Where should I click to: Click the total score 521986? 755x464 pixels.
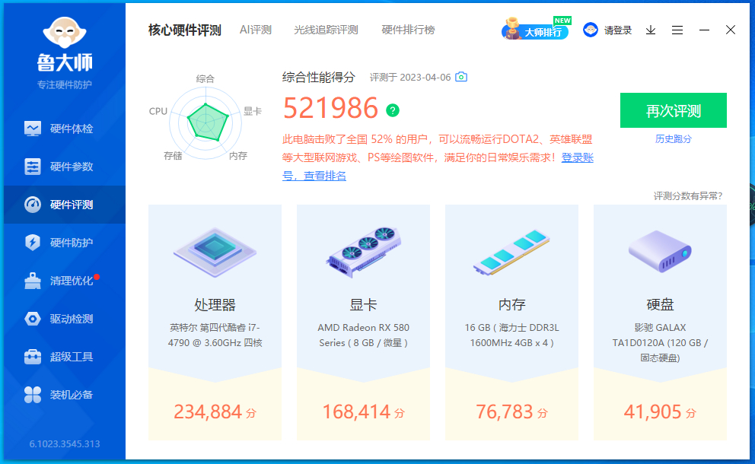click(x=331, y=108)
